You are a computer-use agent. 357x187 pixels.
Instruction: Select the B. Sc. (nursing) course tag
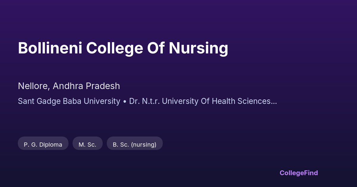tap(134, 145)
